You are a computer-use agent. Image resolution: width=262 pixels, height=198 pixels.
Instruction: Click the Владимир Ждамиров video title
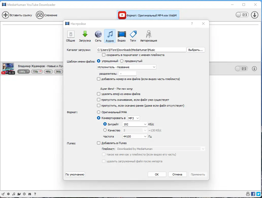40,66
